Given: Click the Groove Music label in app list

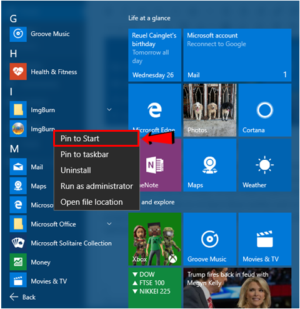Looking at the screenshot, I should click(x=50, y=34).
